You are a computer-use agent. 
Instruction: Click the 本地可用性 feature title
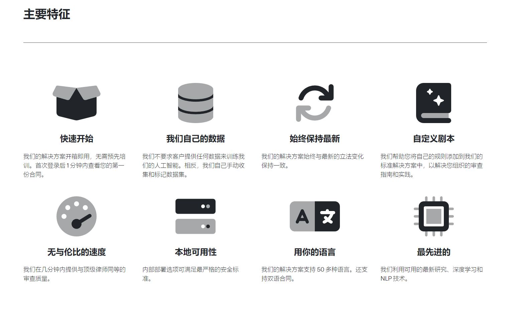pos(196,252)
